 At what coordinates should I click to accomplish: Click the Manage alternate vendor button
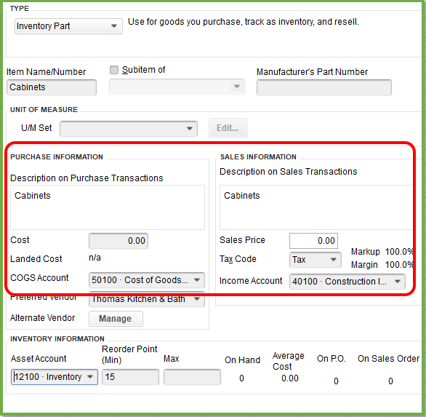pos(116,319)
